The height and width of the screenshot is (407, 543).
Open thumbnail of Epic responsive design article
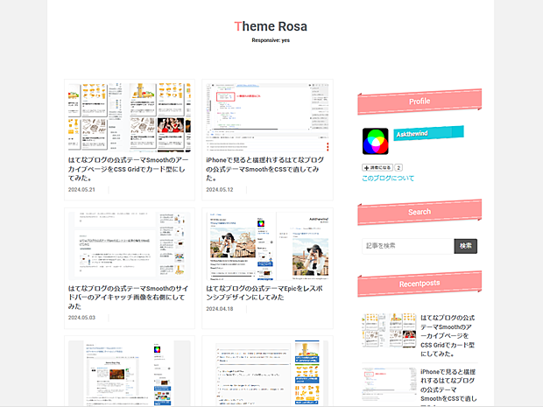coord(267,246)
